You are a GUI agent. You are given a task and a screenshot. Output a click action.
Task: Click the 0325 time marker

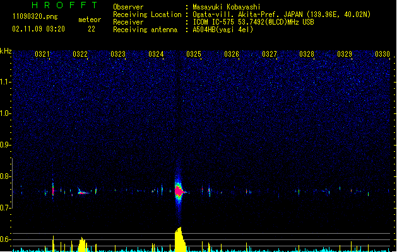click(194, 54)
